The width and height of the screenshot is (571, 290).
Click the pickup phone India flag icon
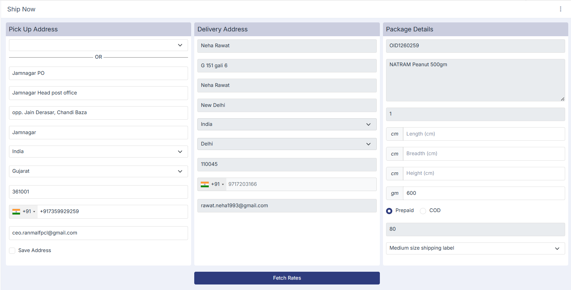point(16,212)
